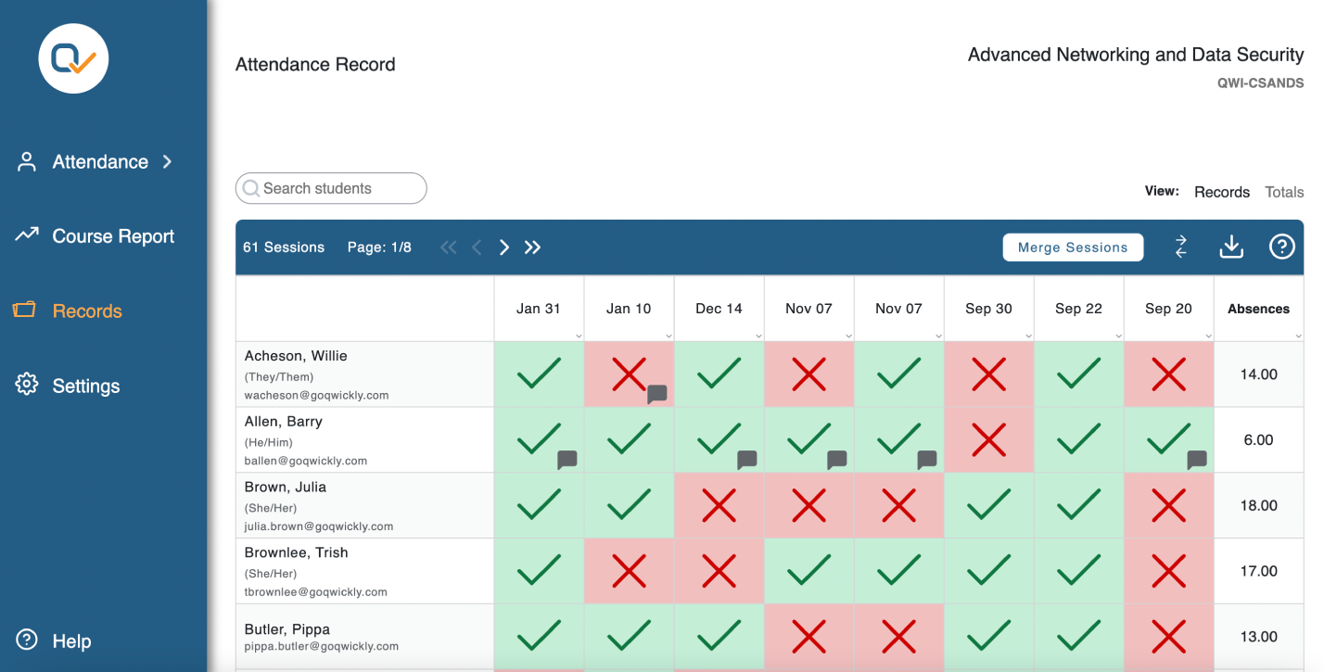Viewport: 1324px width, 672px height.
Task: Select student name Butler, Pippa
Action: point(287,629)
